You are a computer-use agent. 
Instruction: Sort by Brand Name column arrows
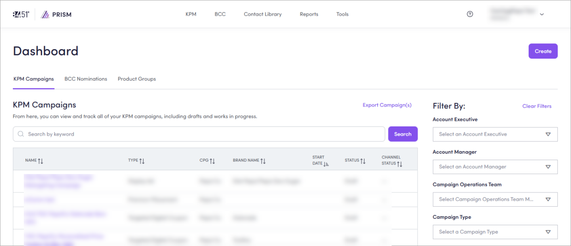(x=263, y=161)
